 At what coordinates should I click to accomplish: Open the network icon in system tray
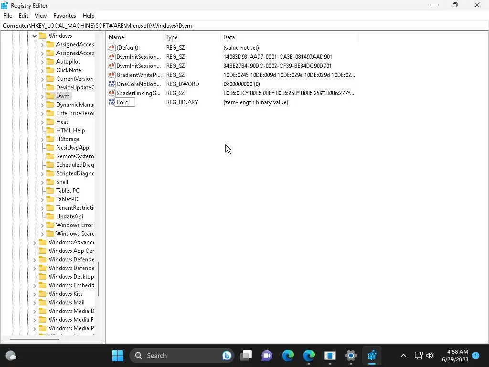pos(418,356)
